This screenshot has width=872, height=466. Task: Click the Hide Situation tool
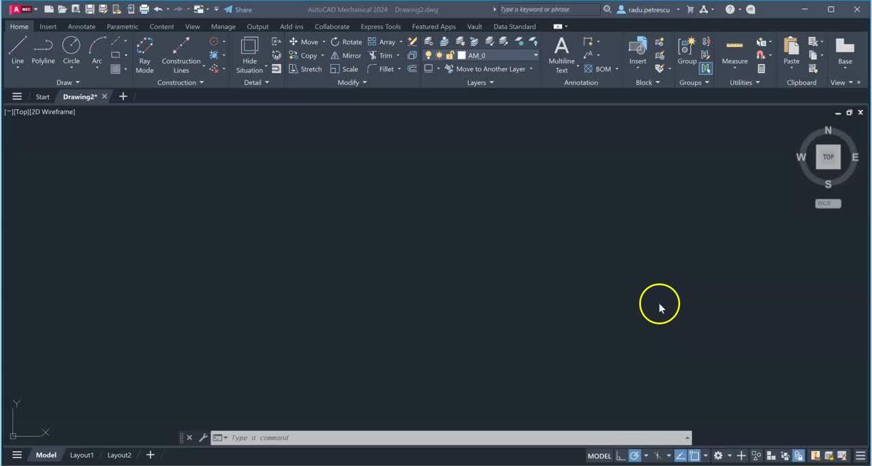249,55
